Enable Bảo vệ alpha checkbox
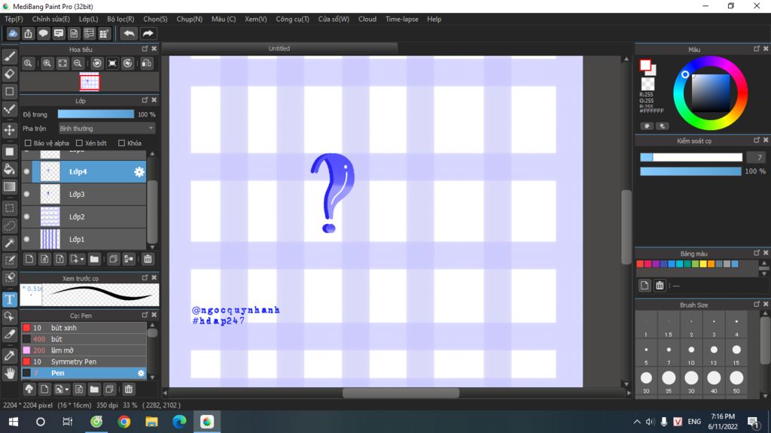The image size is (771, 433). tap(28, 144)
